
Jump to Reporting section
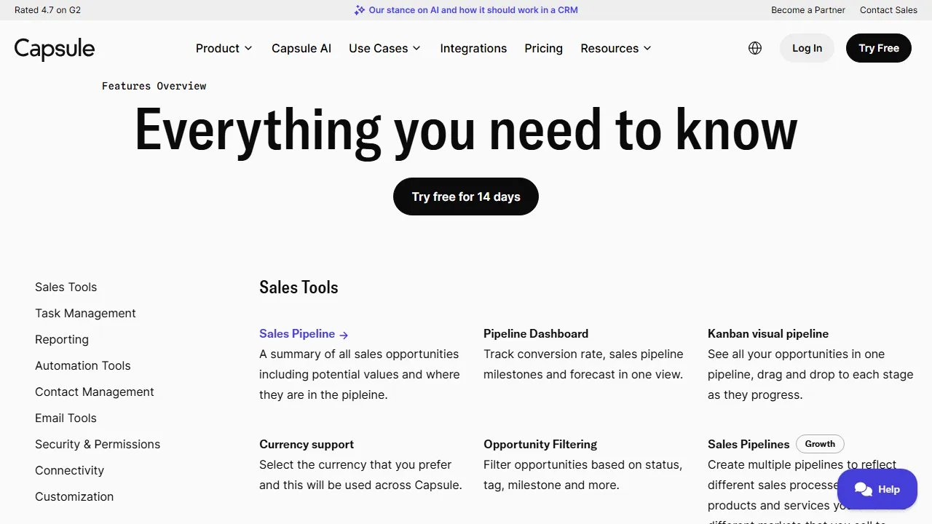coord(62,339)
